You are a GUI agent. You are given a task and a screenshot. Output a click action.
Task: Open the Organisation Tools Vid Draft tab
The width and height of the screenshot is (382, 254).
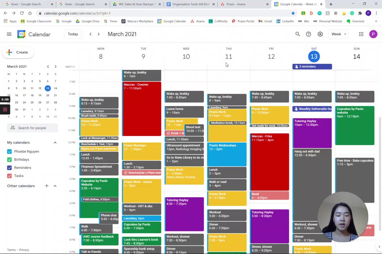(x=190, y=4)
